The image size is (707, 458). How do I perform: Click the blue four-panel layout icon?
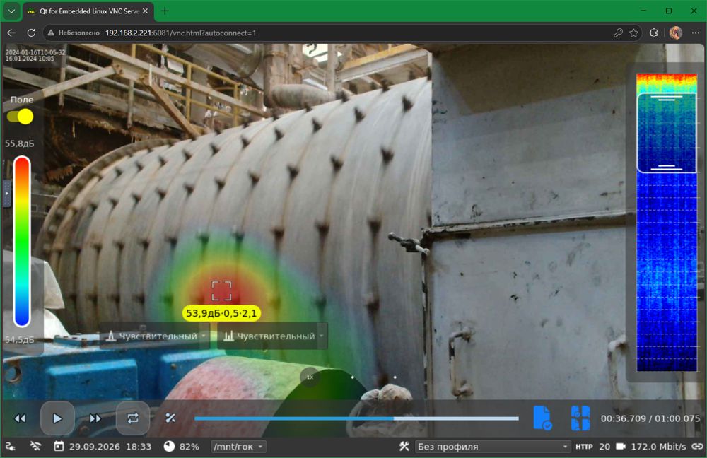coord(580,418)
